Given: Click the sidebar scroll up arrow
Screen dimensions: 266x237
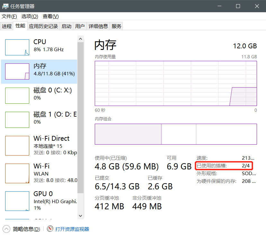Looking at the screenshot, I should click(x=81, y=39).
